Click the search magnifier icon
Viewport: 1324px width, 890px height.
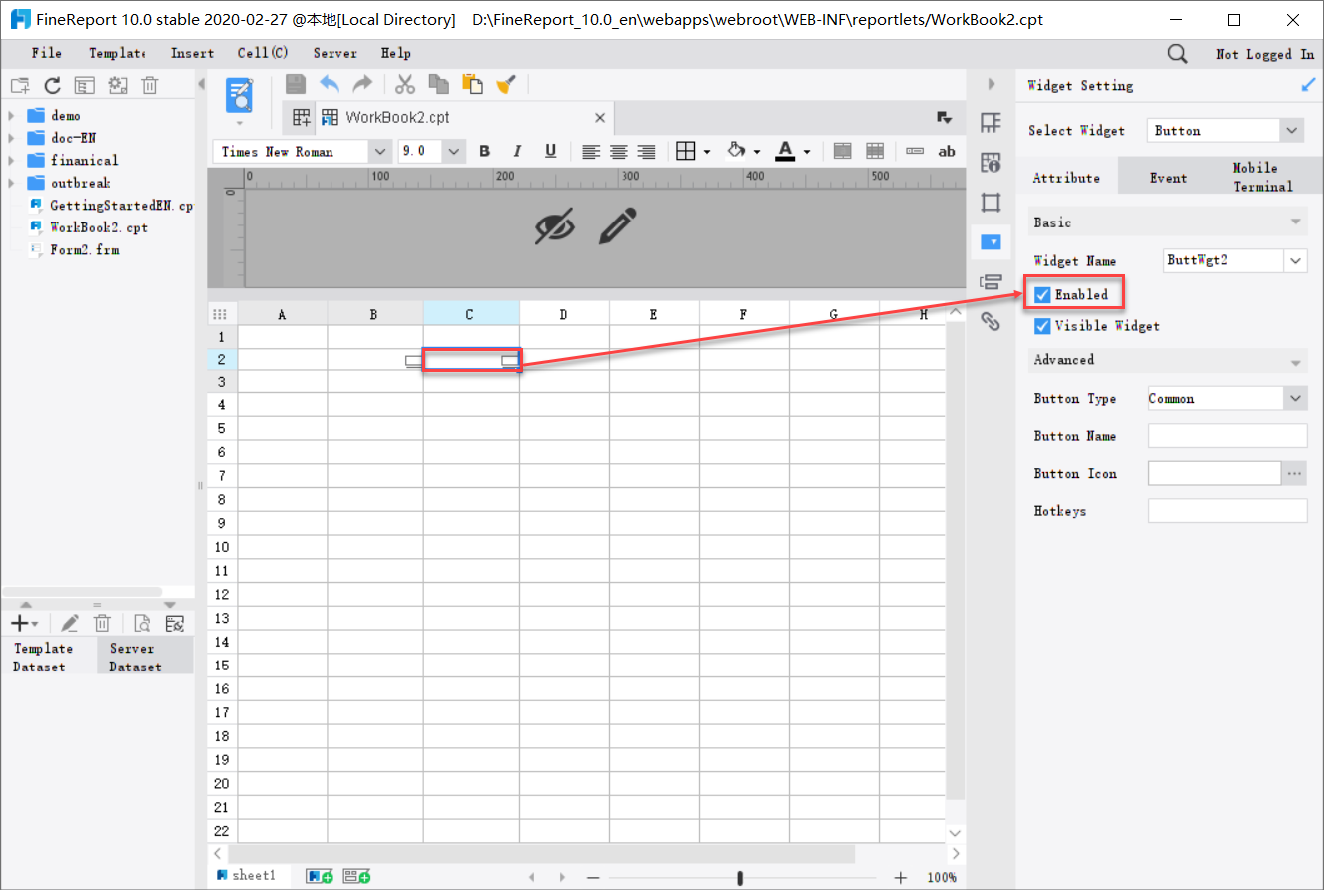pyautogui.click(x=1178, y=54)
